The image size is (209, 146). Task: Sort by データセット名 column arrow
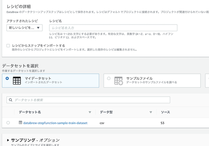coord(90,112)
